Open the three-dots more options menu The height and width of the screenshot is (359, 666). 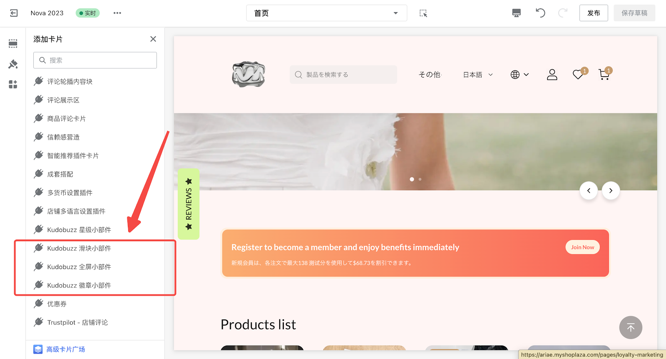[117, 13]
